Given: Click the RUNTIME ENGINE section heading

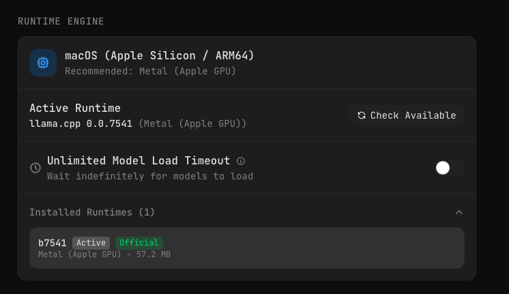Looking at the screenshot, I should (61, 22).
